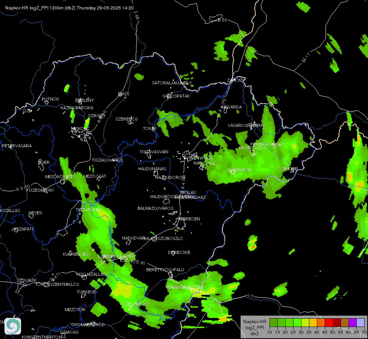Image resolution: width=368 pixels, height=339 pixels.
Task: Click the GYOMAENDROD town label
Action: click(x=88, y=325)
